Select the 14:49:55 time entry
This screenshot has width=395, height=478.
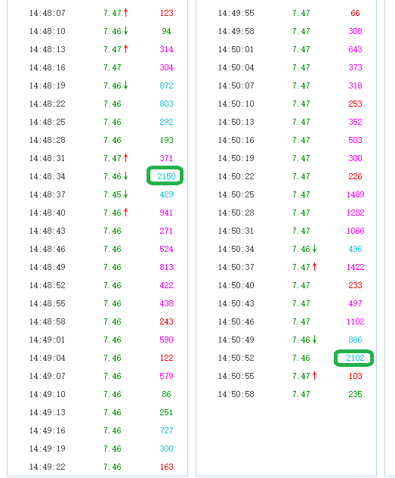click(236, 13)
